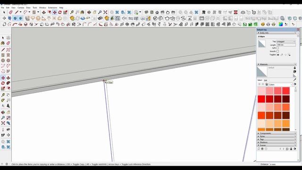Select the Circle tool in left toolbar
Image resolution: width=302 pixels, height=170 pixels.
click(3, 60)
